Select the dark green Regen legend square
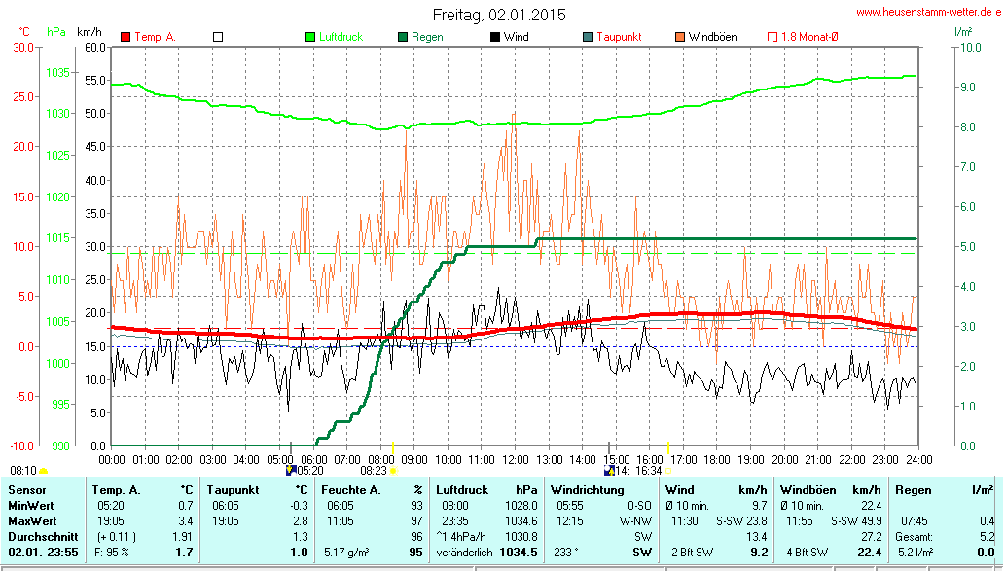Image resolution: width=1006 pixels, height=571 pixels. point(403,37)
